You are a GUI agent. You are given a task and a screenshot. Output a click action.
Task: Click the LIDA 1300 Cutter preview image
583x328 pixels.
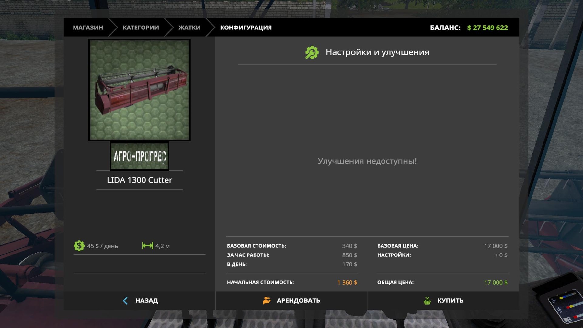[x=139, y=90]
